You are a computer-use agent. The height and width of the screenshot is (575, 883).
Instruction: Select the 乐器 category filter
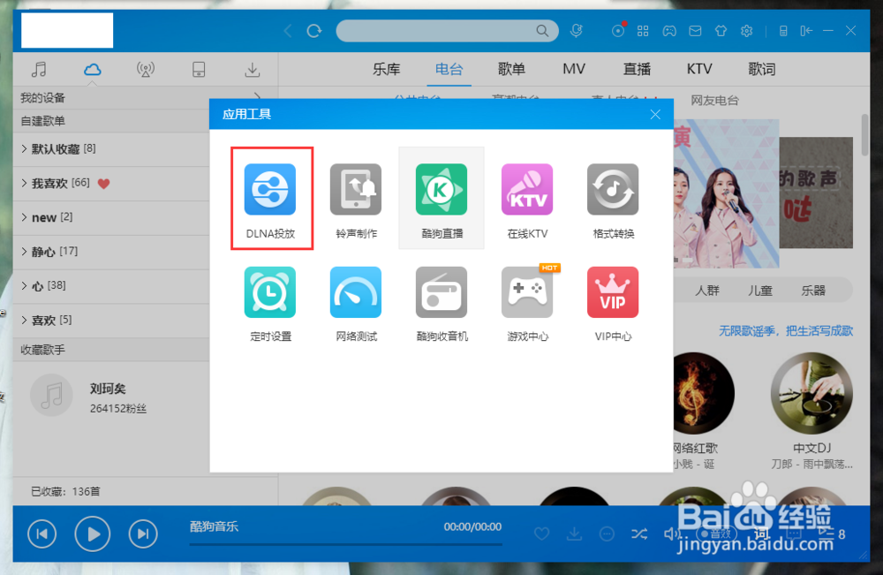[x=813, y=291]
